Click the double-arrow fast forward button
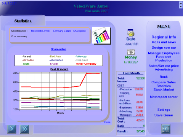This screenshot has height=137, width=183. 24,129
